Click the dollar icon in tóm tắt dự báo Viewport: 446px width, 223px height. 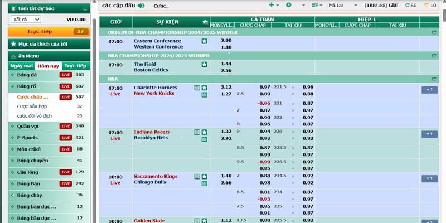pyautogui.click(x=13, y=9)
